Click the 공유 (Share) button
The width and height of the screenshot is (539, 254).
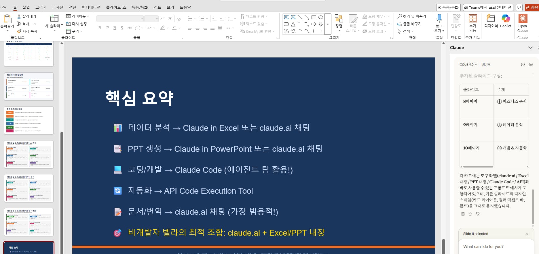pos(532,7)
